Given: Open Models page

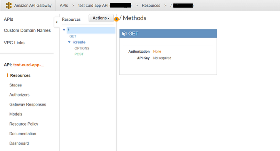Looking at the screenshot, I should click(16, 114).
